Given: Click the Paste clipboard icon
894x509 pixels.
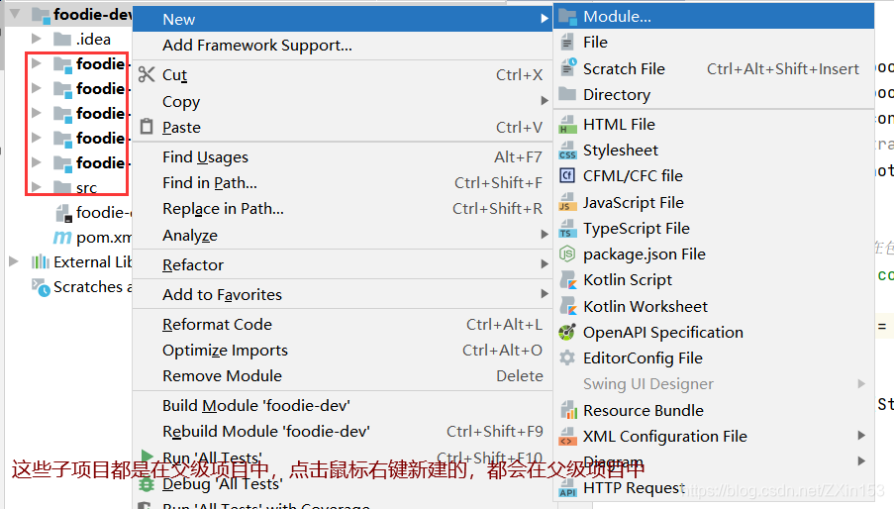Looking at the screenshot, I should click(147, 126).
